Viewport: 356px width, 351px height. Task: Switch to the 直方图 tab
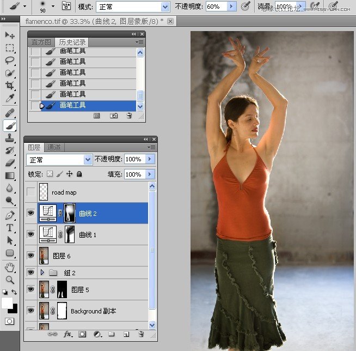pyautogui.click(x=41, y=42)
